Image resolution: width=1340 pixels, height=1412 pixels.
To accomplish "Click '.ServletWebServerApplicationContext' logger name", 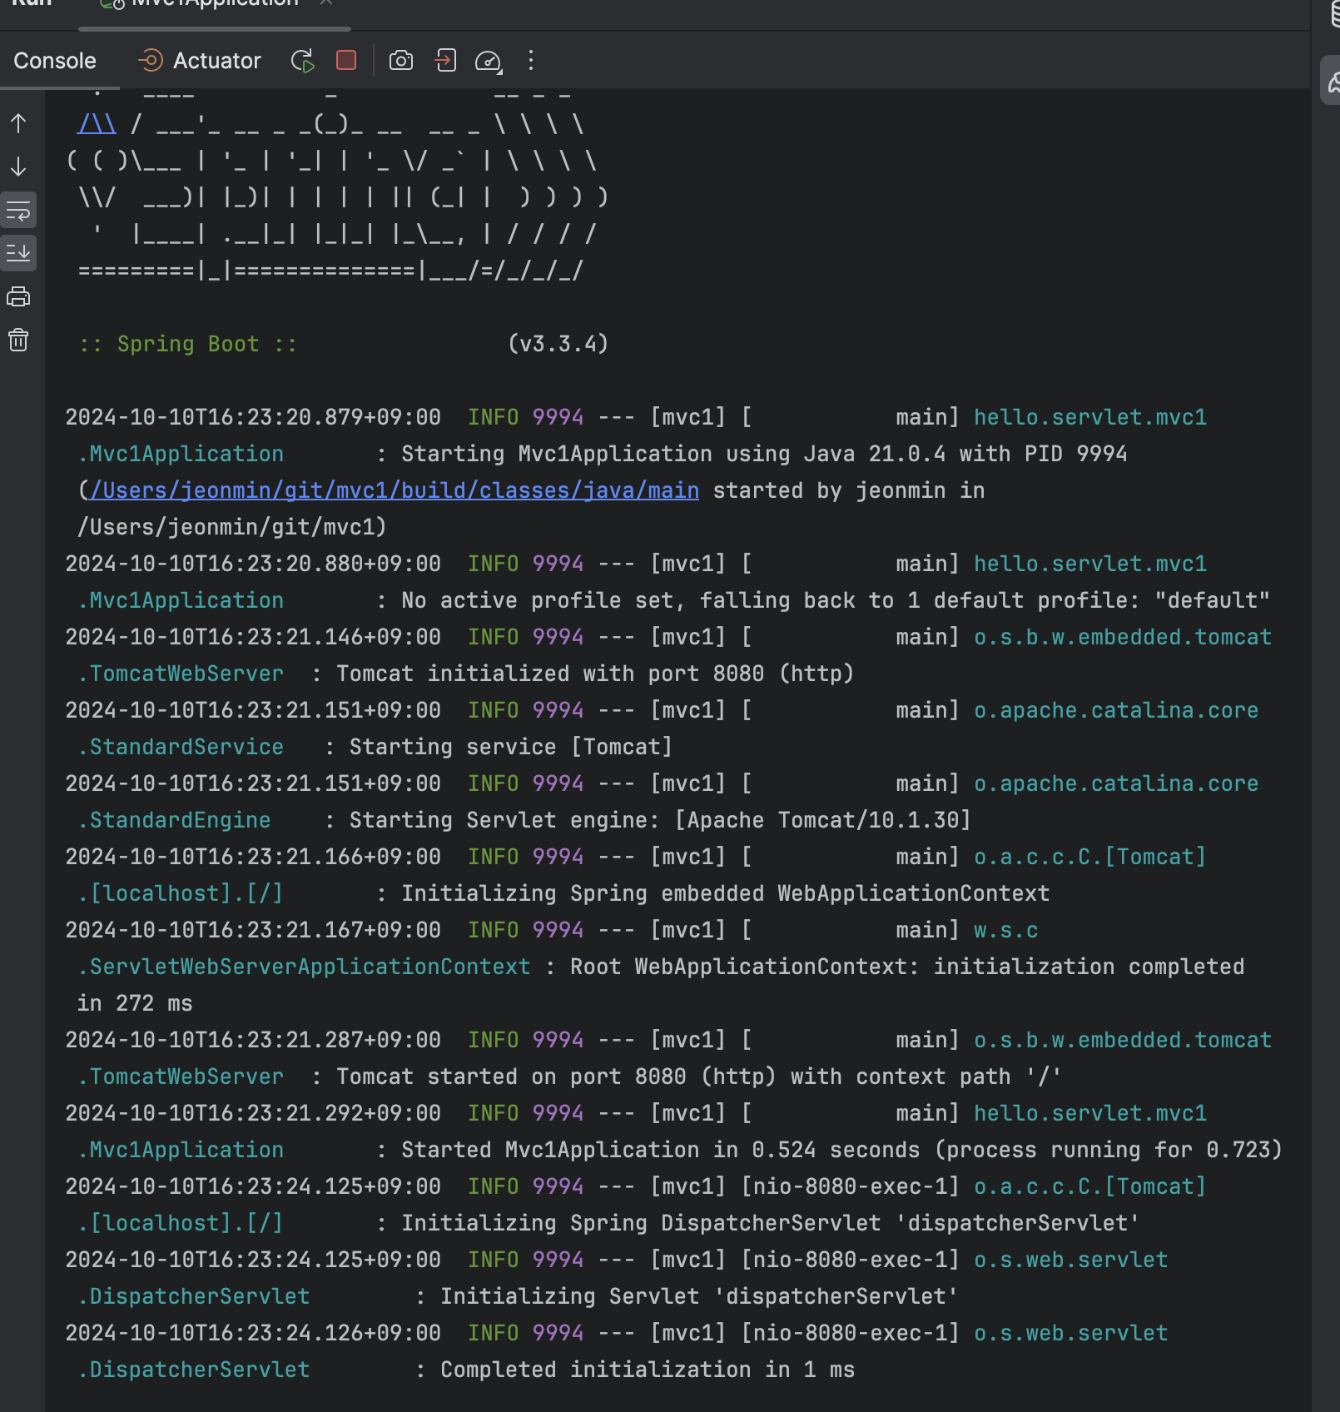I will pos(304,967).
